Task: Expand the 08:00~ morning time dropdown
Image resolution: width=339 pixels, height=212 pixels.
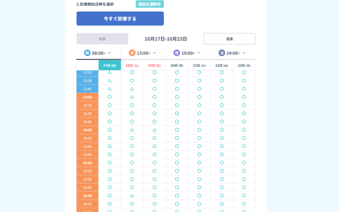Action: (x=110, y=53)
